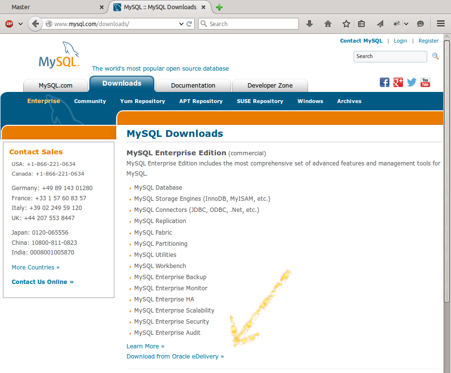
Task: Go back using the browser back arrow
Action: [35, 24]
